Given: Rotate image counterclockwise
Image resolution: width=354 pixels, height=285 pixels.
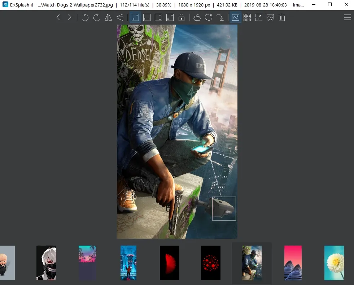Looking at the screenshot, I should click(x=85, y=17).
